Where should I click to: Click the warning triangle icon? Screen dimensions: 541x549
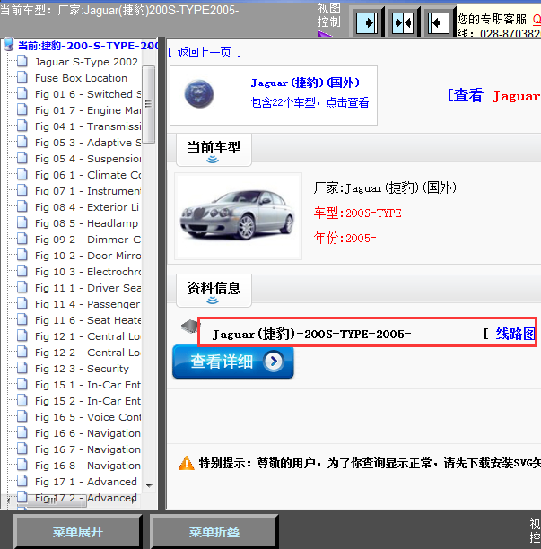[187, 463]
